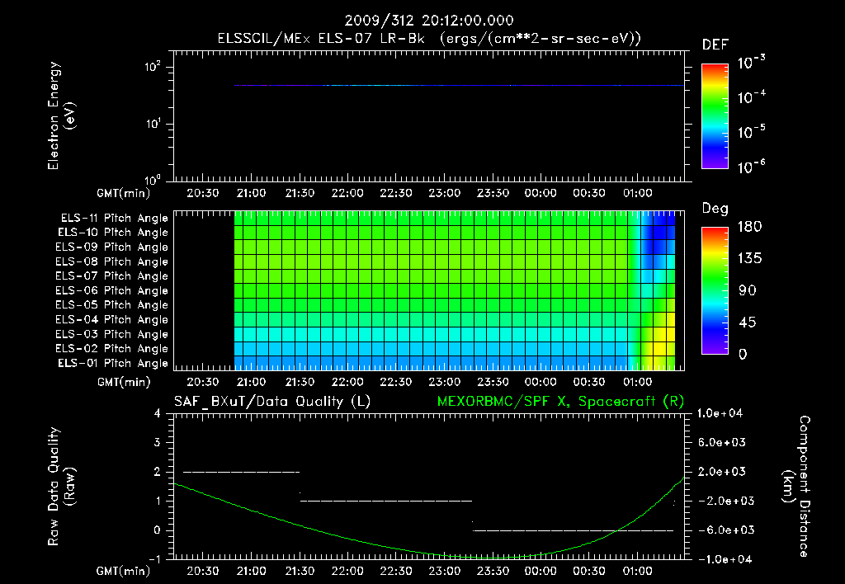Click the 45 label on Deg colorbar

pos(748,323)
